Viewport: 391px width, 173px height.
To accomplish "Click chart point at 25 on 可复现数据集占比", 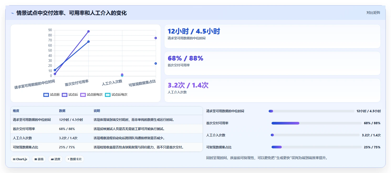I will (156, 63).
